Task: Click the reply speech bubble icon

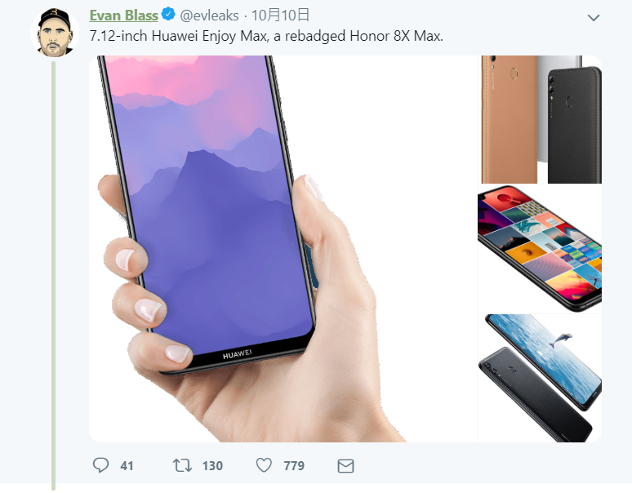Action: 101,465
